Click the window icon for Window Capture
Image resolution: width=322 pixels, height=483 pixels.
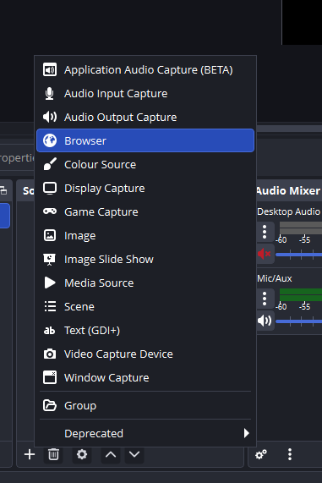(50, 377)
